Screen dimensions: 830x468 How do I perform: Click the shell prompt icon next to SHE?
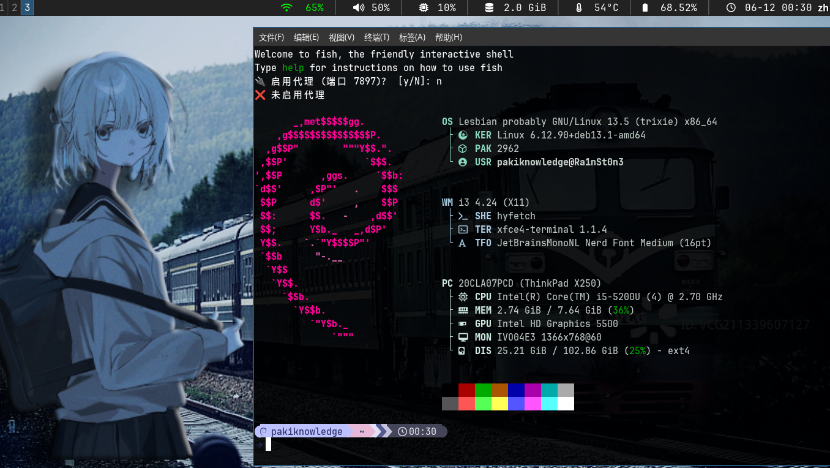point(463,216)
